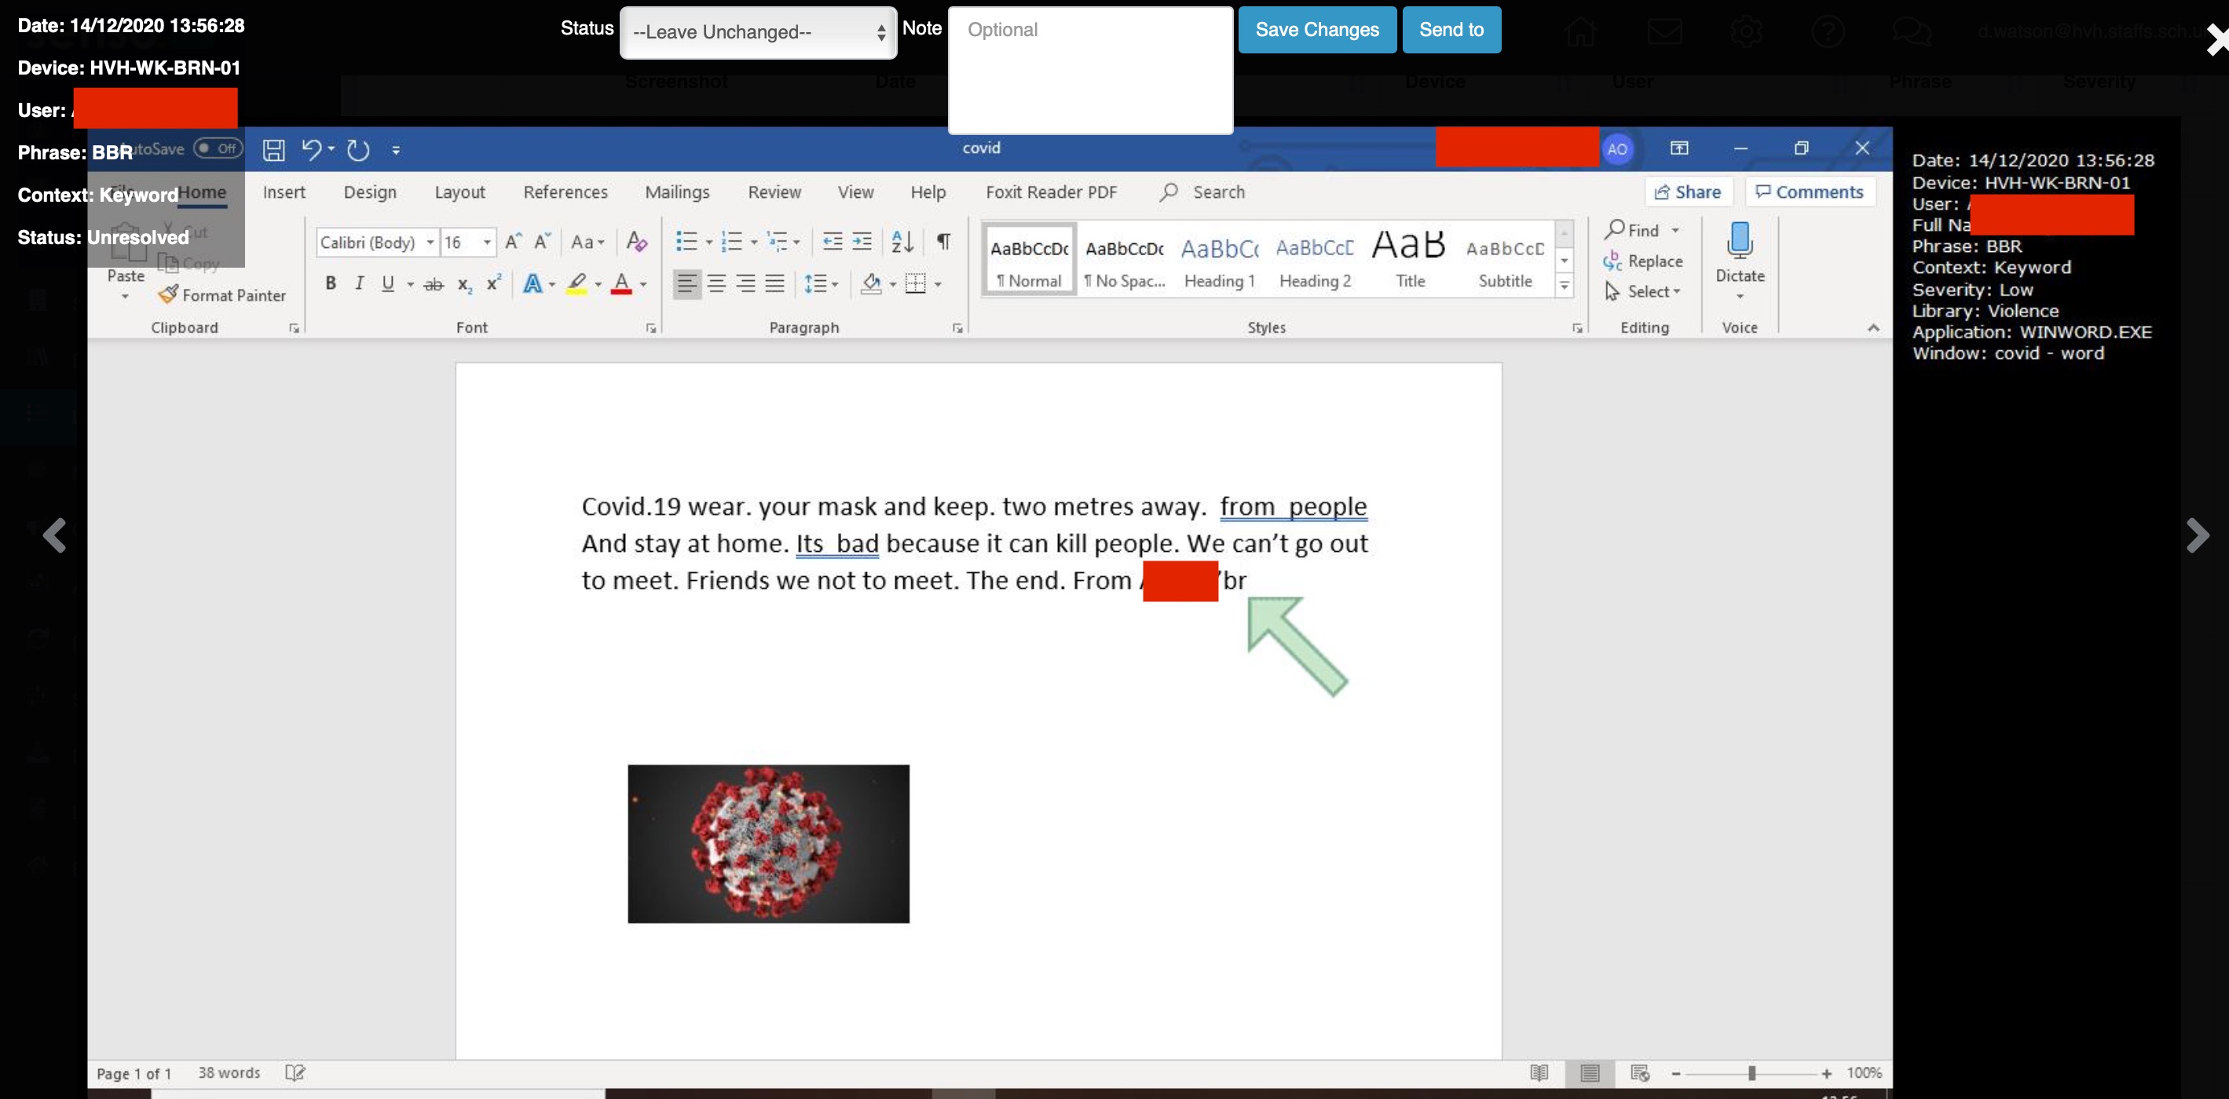
Task: Click the Search box in ribbon
Action: pyautogui.click(x=1202, y=192)
